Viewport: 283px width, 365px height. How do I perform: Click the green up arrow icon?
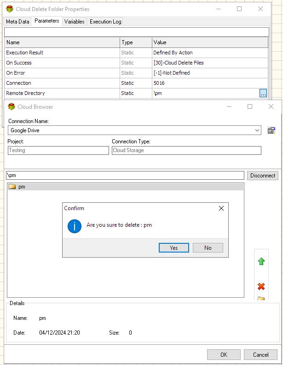[x=261, y=261]
